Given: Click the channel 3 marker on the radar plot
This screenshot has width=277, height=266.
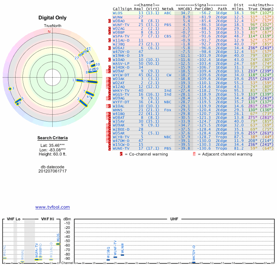Looking at the screenshot, I should [x=10, y=89].
